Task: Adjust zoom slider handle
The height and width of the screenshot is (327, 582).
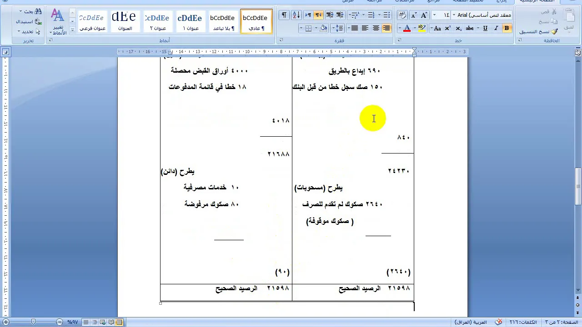Action: [x=33, y=322]
